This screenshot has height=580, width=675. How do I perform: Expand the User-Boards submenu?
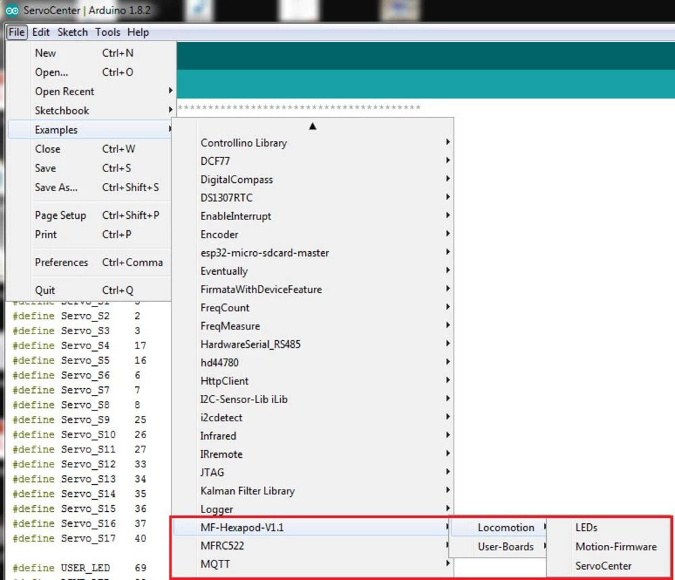tap(506, 546)
